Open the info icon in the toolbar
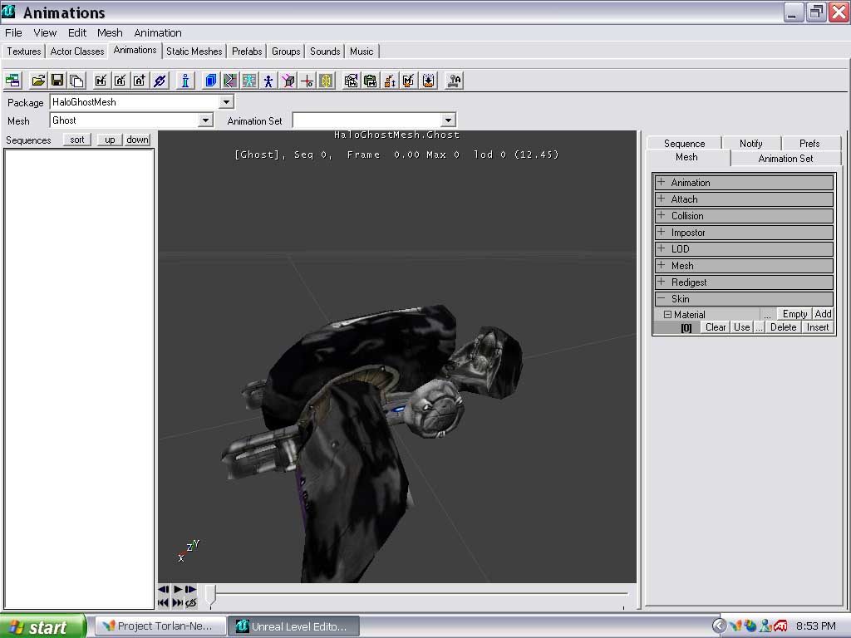The image size is (851, 638). click(185, 81)
